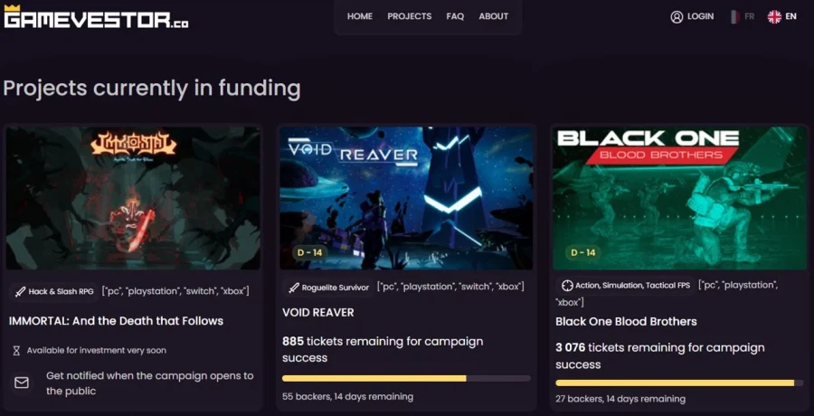Open the Black One Blood Brothers thumbnail

coord(679,197)
